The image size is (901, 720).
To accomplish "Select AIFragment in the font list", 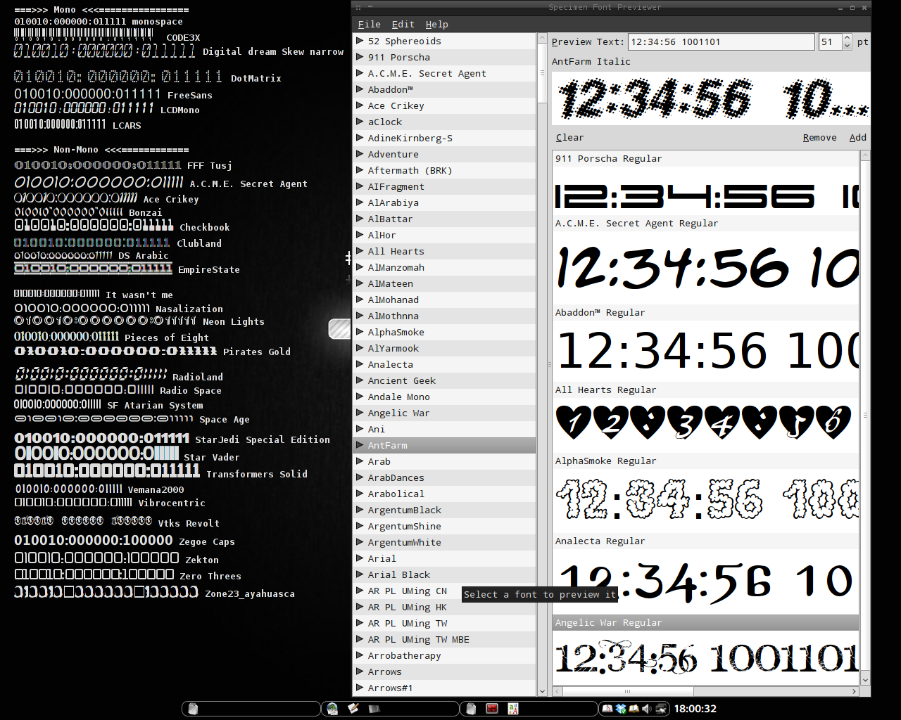I will [x=444, y=186].
